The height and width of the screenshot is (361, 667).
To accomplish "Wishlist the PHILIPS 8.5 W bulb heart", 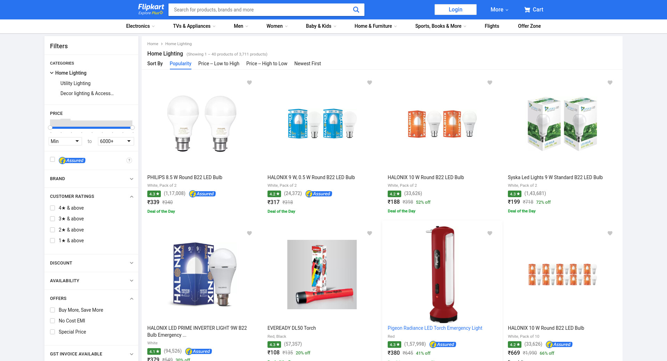I will [249, 83].
